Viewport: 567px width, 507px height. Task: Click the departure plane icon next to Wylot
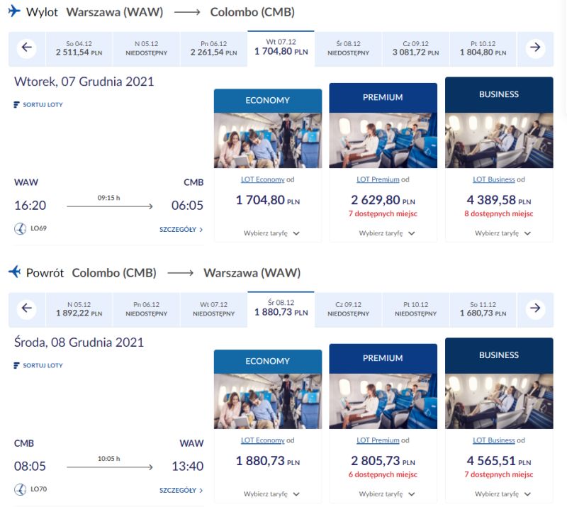(x=14, y=11)
